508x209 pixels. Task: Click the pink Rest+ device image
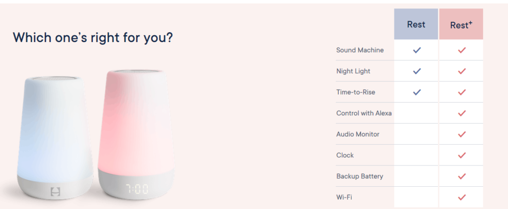tap(135, 134)
